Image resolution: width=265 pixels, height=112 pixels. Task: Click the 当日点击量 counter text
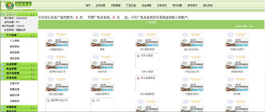(244, 26)
